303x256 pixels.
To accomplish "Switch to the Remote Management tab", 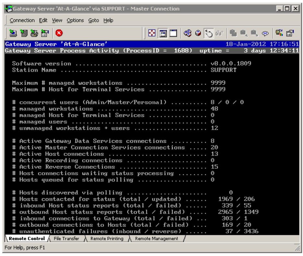I will 157,238.
